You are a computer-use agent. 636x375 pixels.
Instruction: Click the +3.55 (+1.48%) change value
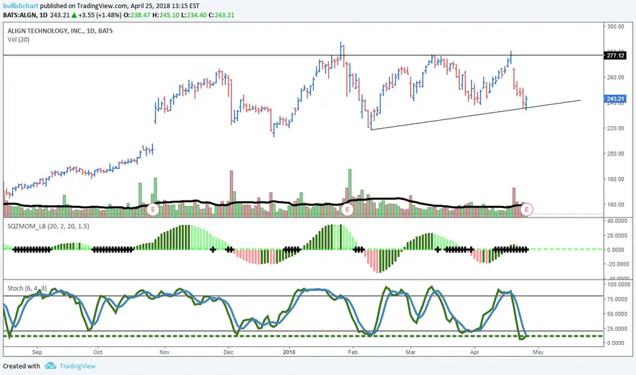(100, 15)
